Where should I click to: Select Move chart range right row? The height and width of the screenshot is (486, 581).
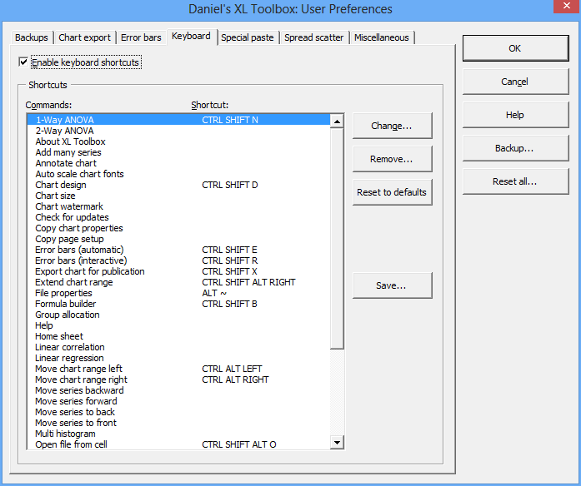pyautogui.click(x=178, y=379)
